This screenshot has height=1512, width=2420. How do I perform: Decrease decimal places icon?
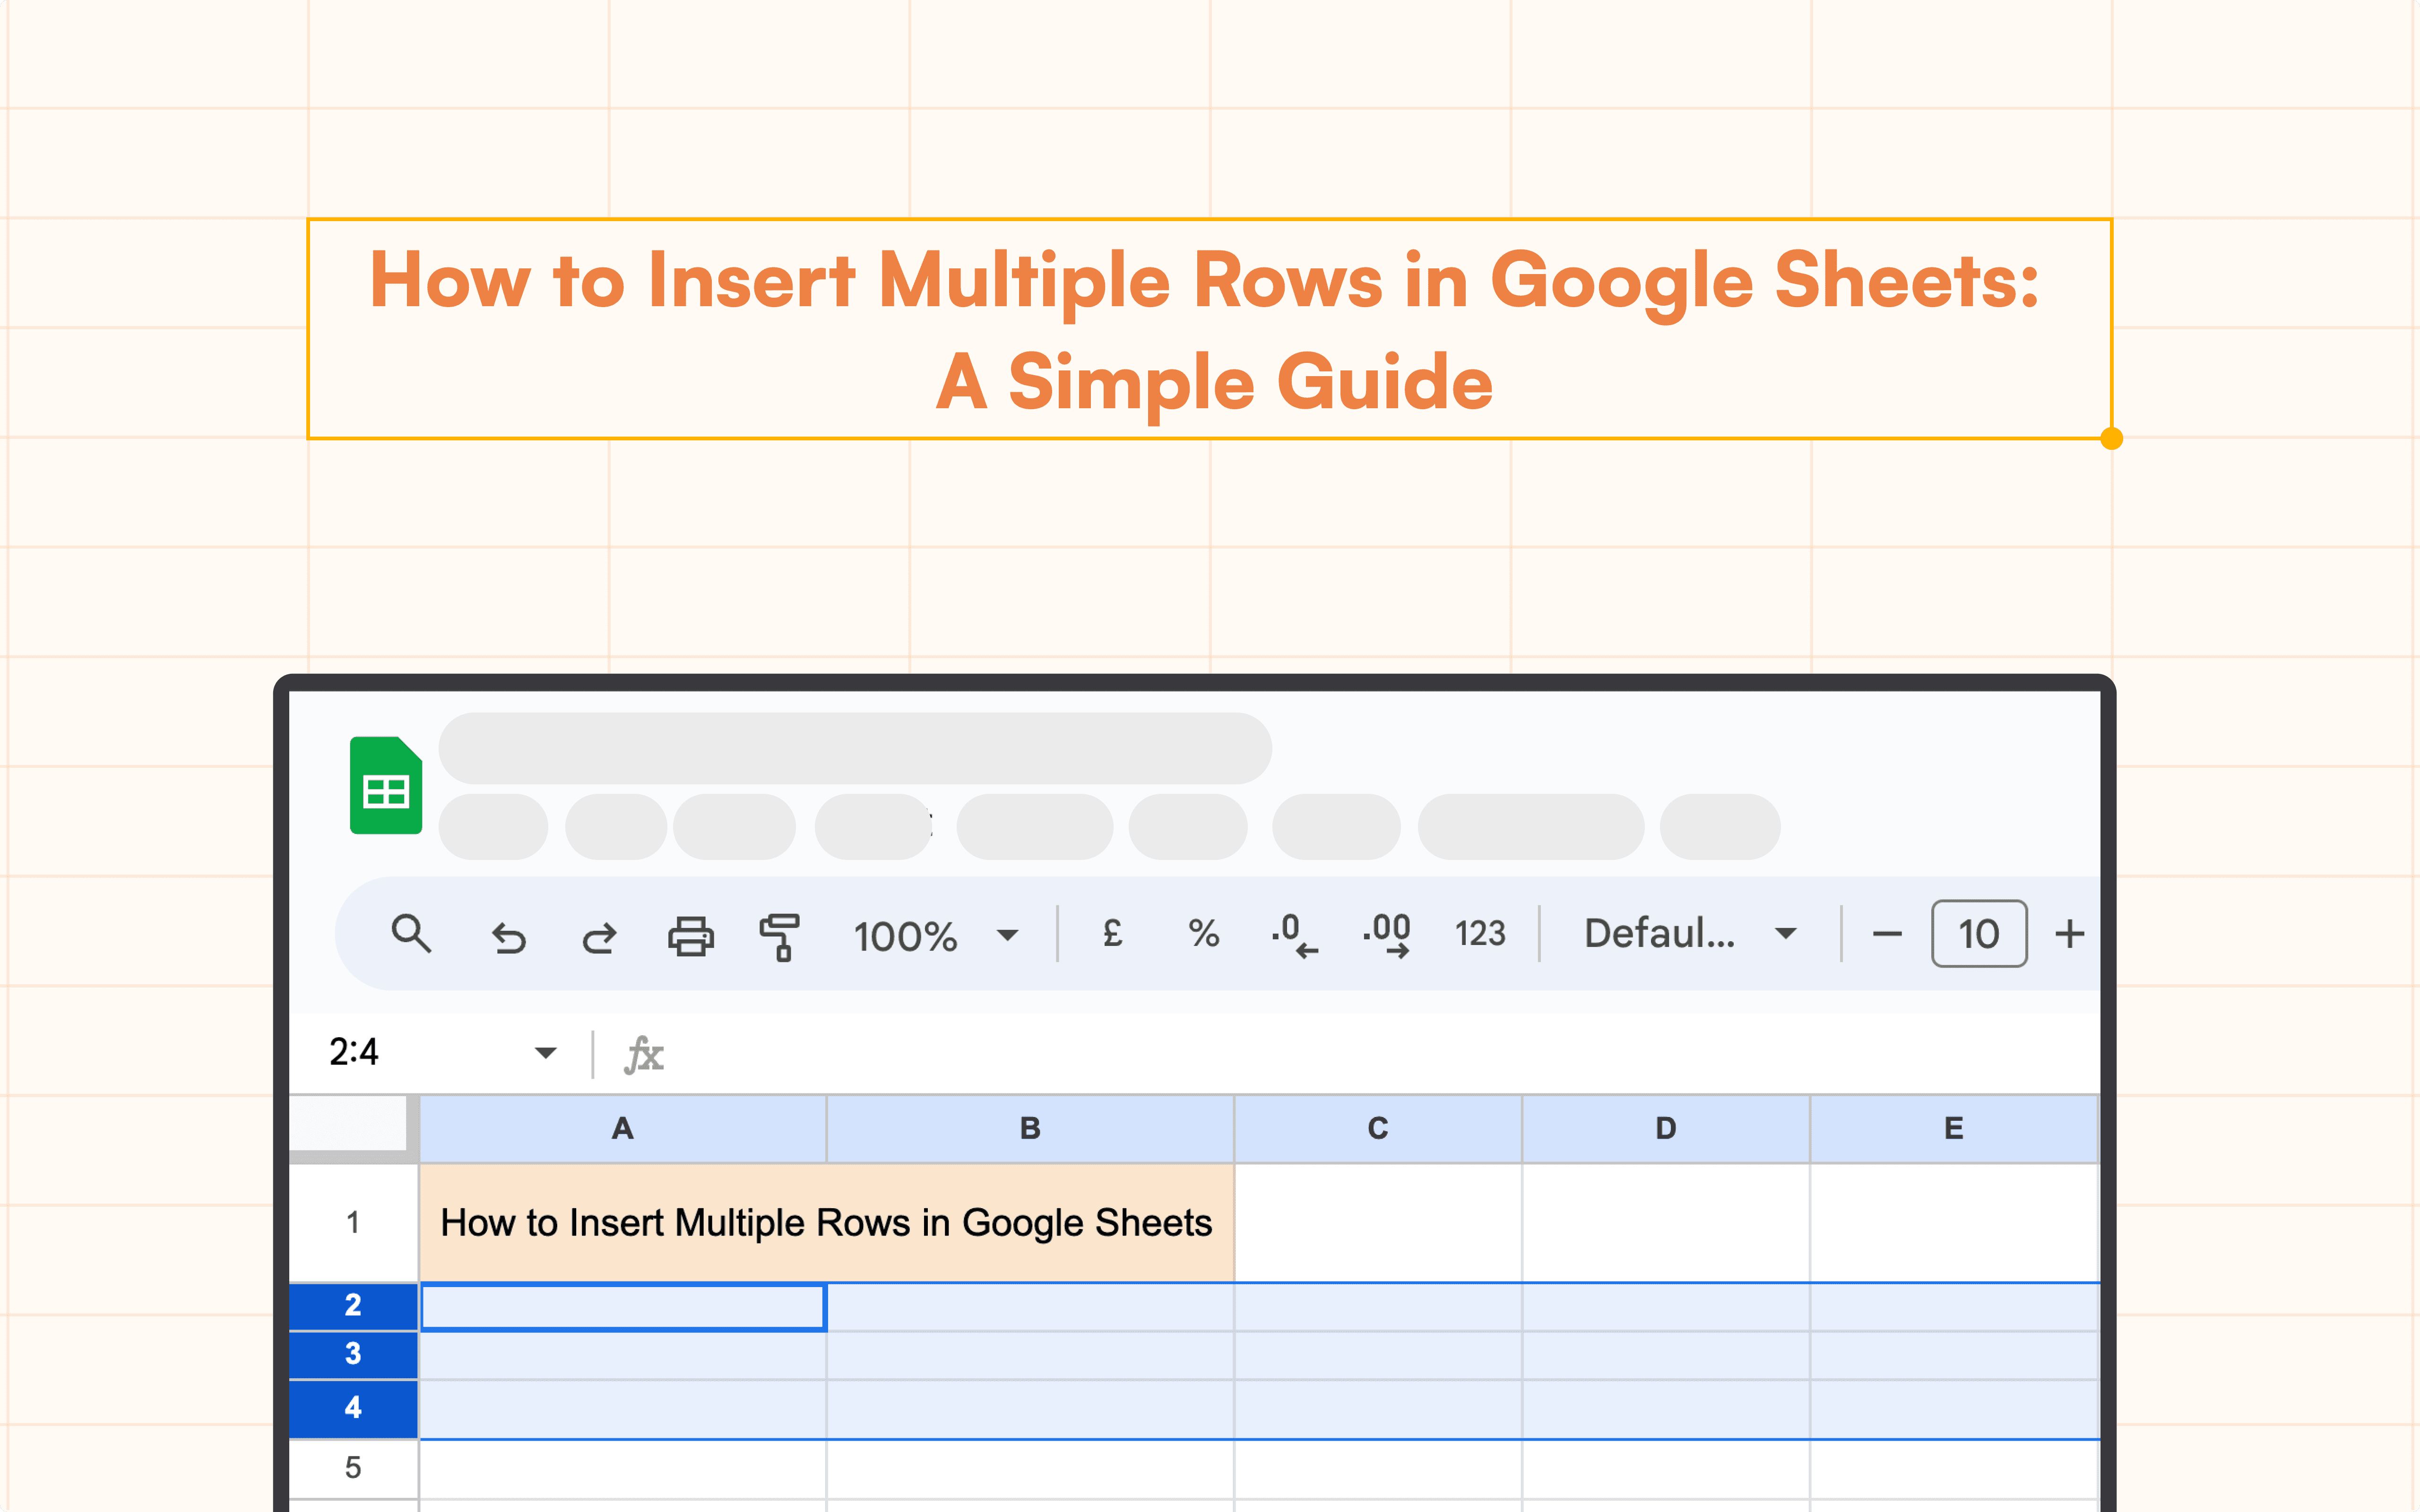pyautogui.click(x=1294, y=936)
